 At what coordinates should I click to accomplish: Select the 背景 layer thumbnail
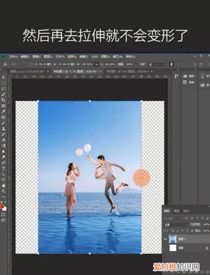(x=173, y=248)
